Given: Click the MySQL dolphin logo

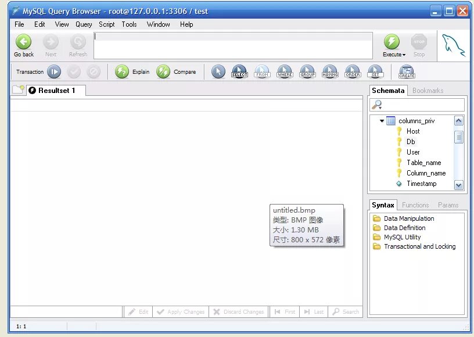Looking at the screenshot, I should click(453, 45).
